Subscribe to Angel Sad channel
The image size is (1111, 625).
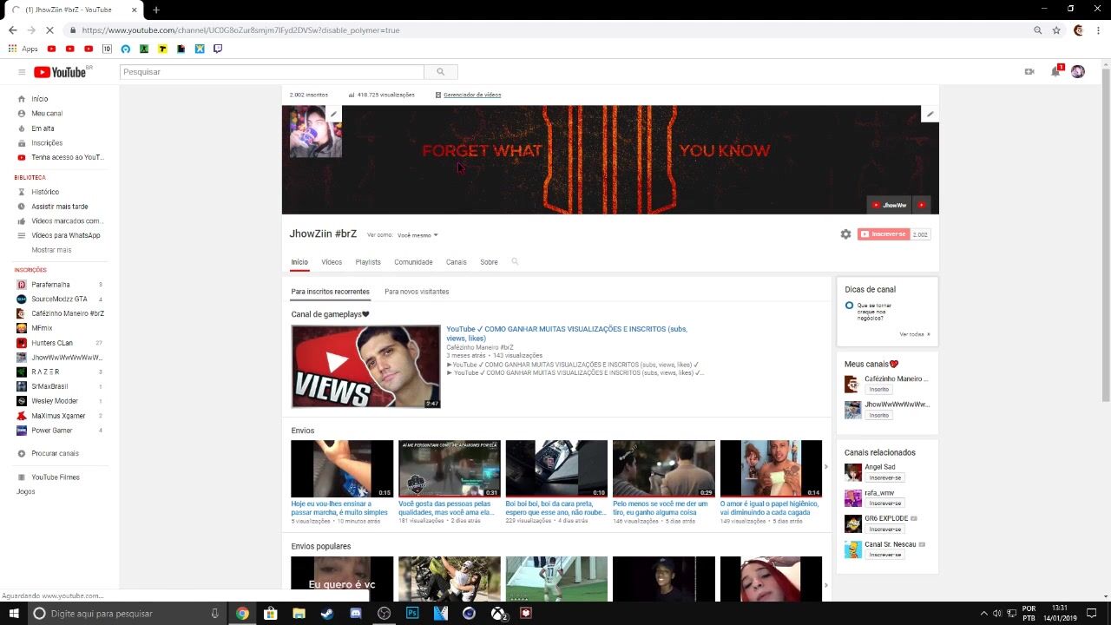pos(885,477)
